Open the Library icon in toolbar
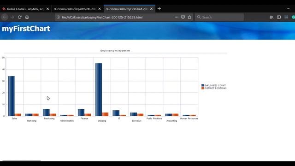Viewport: 295px width, 166px height. 271,17
